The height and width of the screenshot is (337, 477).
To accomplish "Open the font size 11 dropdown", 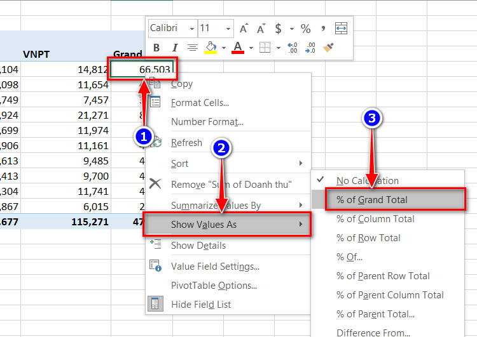I will pyautogui.click(x=228, y=29).
